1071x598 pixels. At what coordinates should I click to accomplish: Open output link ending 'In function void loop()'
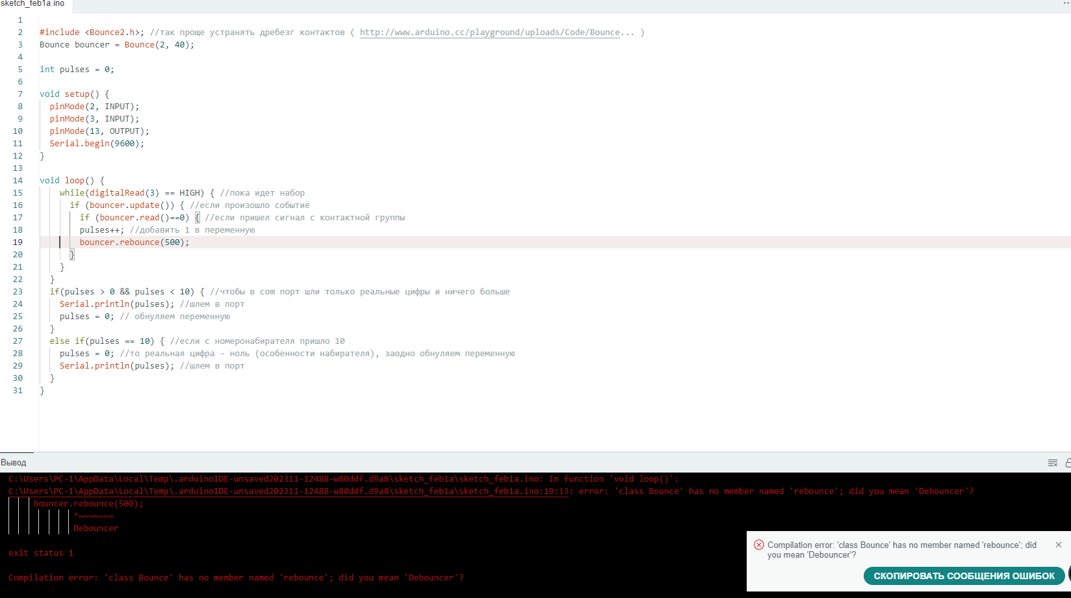pyautogui.click(x=343, y=479)
